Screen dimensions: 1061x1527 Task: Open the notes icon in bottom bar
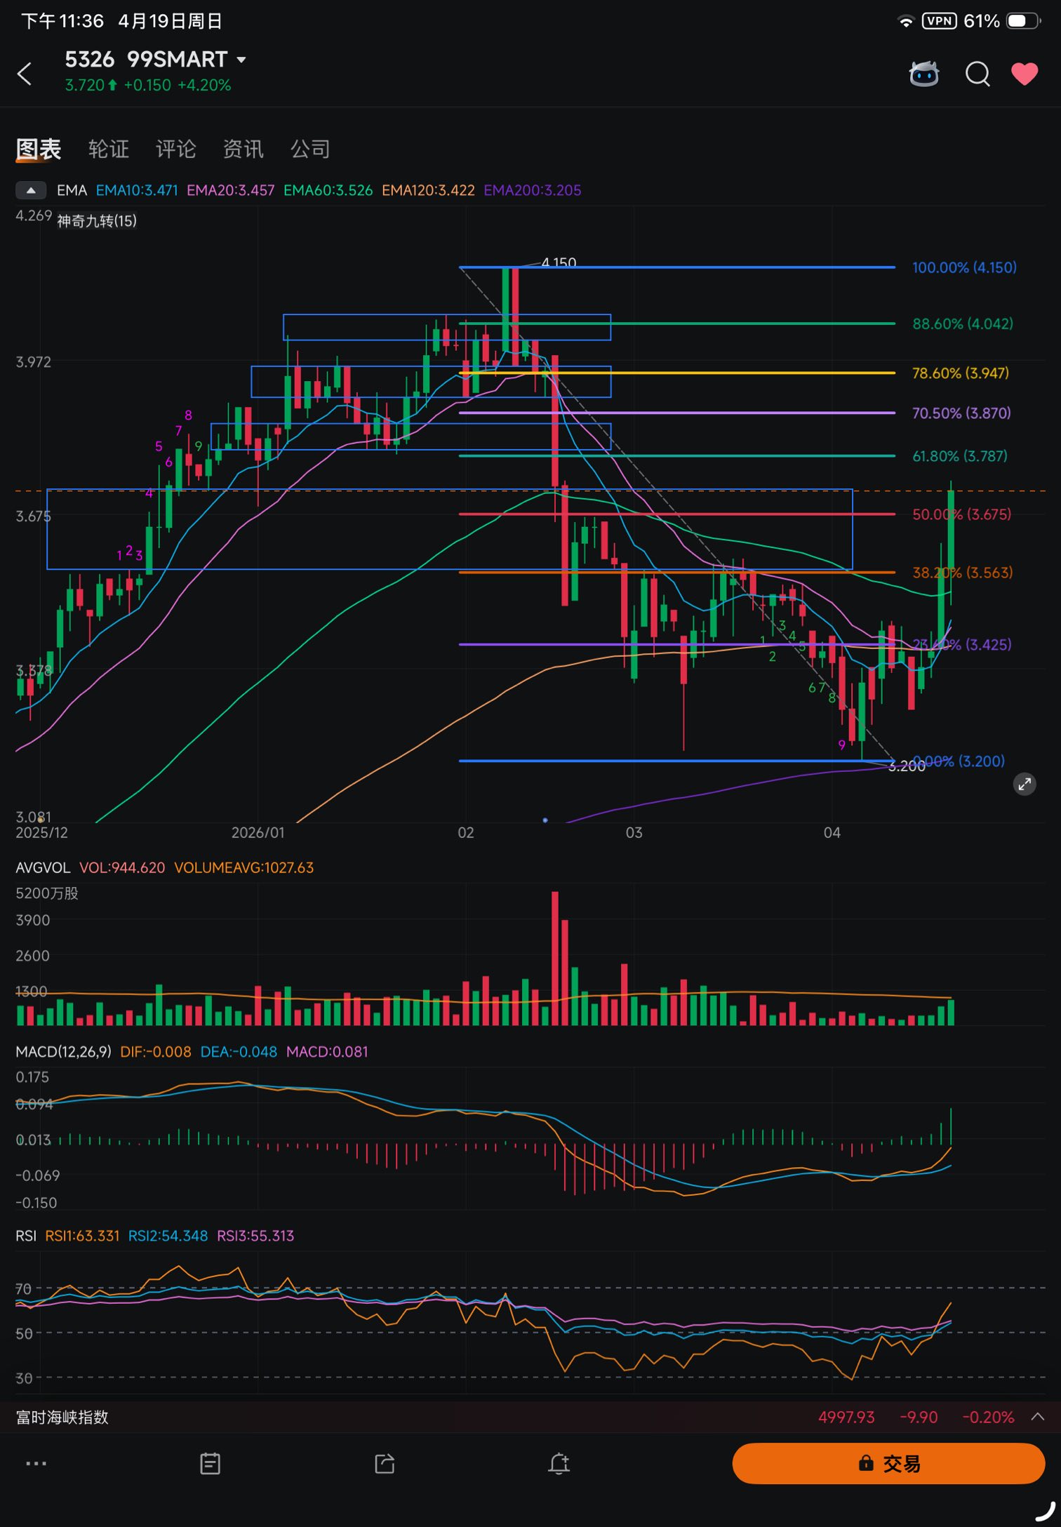point(210,1464)
